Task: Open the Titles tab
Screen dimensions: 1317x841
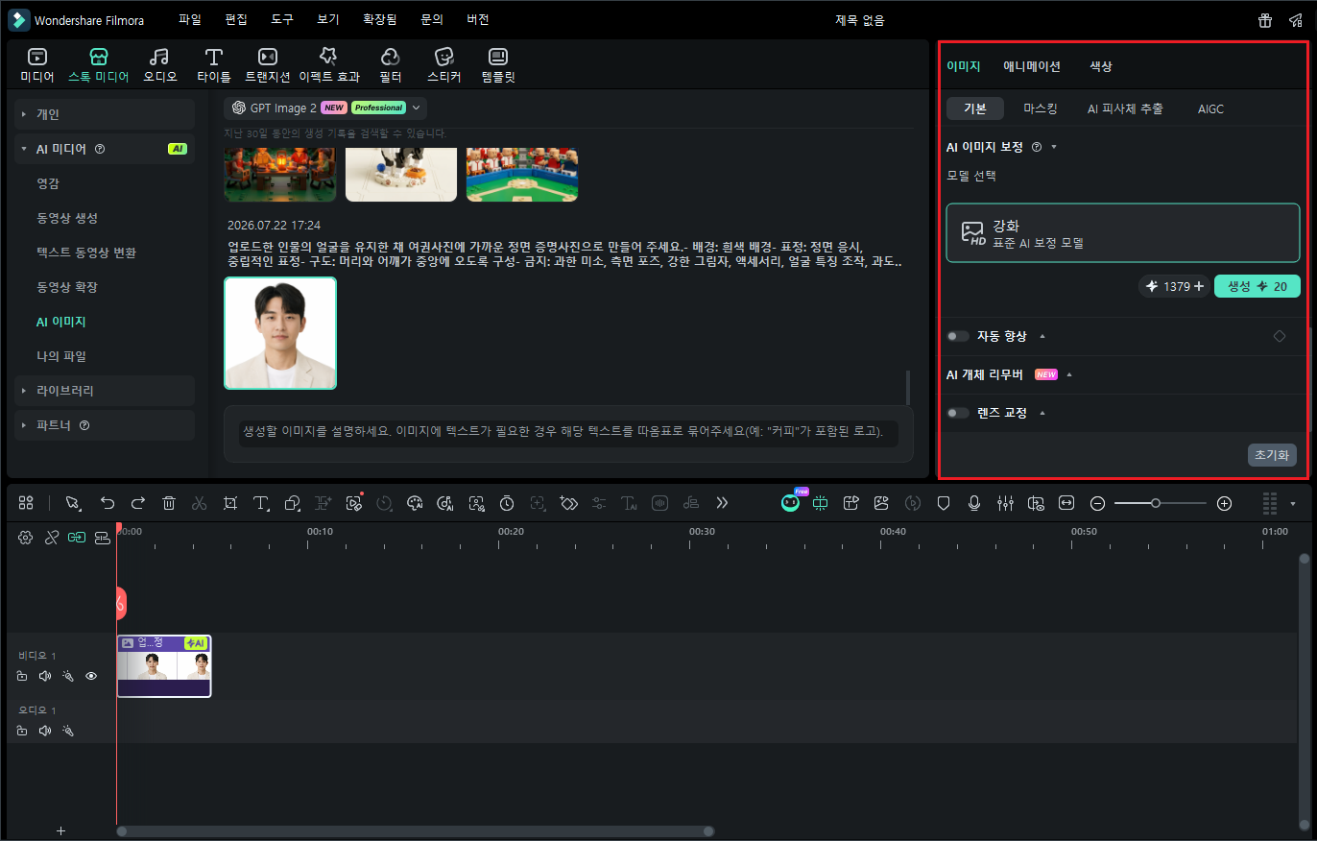Action: point(213,65)
